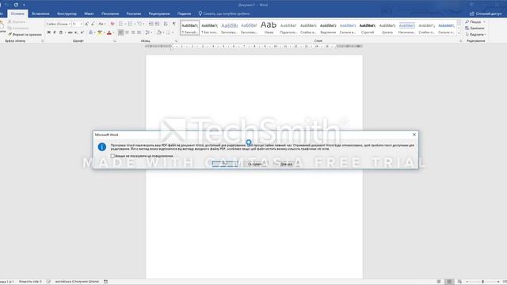Open the Change Case menu
Image resolution: width=507 pixels, height=285 pixels.
pyautogui.click(x=101, y=24)
